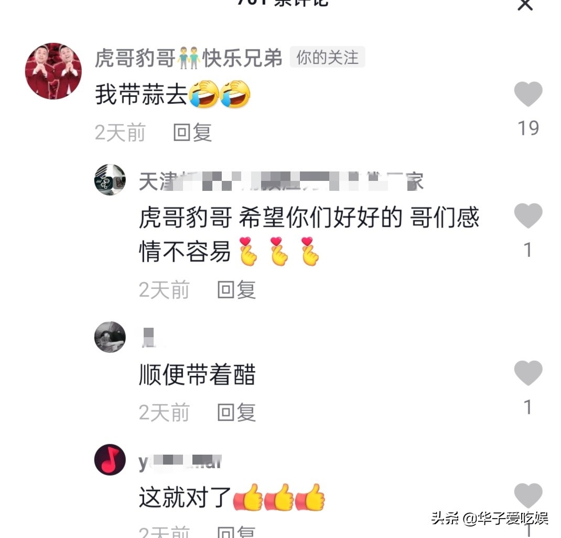Open the avatar beside 顺便带着醋

pyautogui.click(x=110, y=337)
